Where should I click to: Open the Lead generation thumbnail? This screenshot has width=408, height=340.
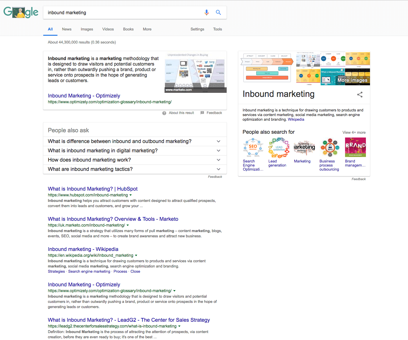(x=279, y=147)
